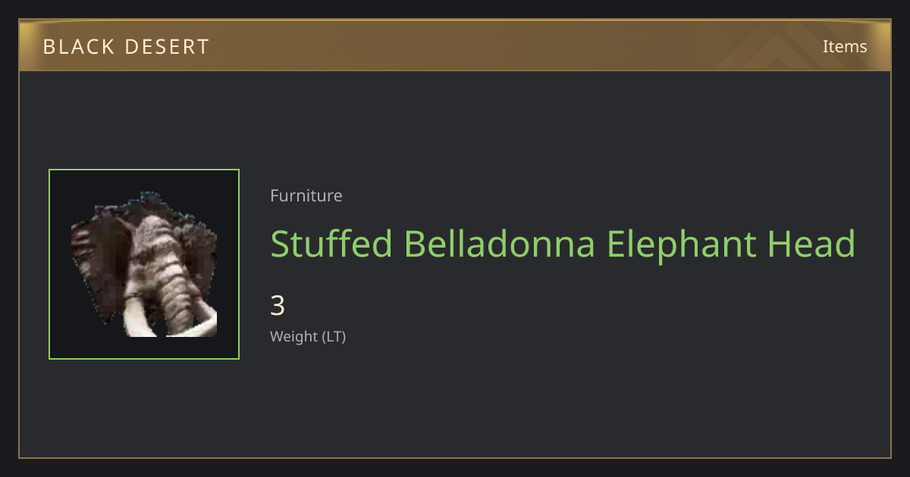The width and height of the screenshot is (910, 477).
Task: Click the Stuffed Belladonna Elephant Head title
Action: coord(563,244)
